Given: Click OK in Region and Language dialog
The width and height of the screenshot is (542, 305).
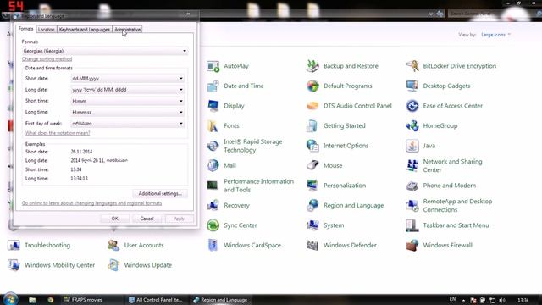Looking at the screenshot, I should (115, 219).
